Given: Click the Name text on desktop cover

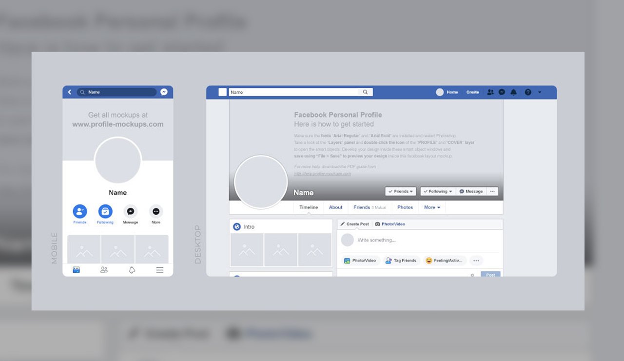Looking at the screenshot, I should (x=304, y=193).
